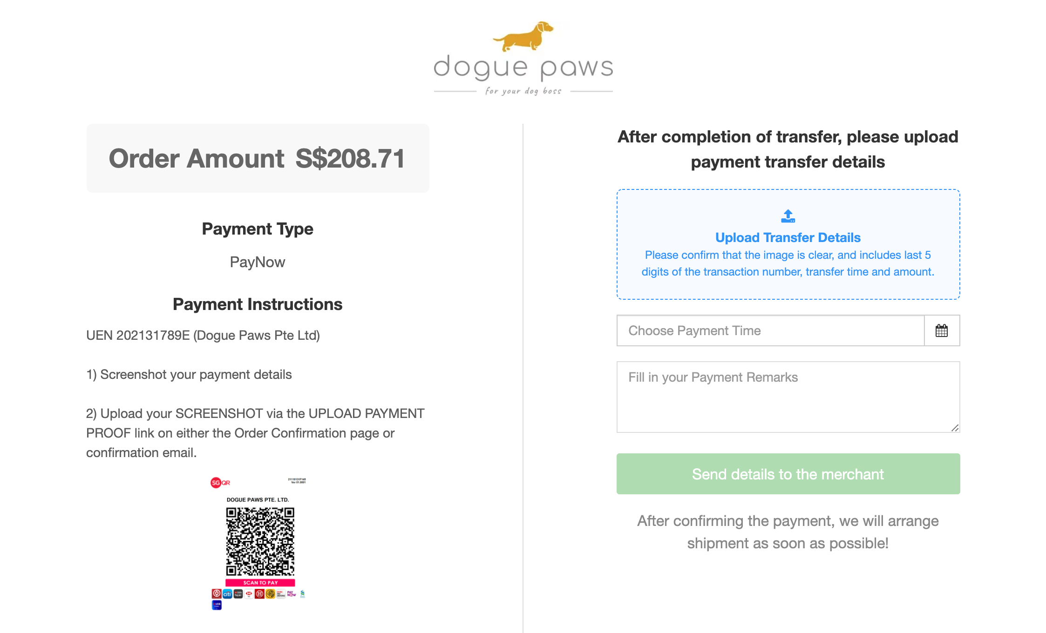Screen dimensions: 1046x633
Task: Click the dachshund Dogue Paws logo
Action: 523,58
